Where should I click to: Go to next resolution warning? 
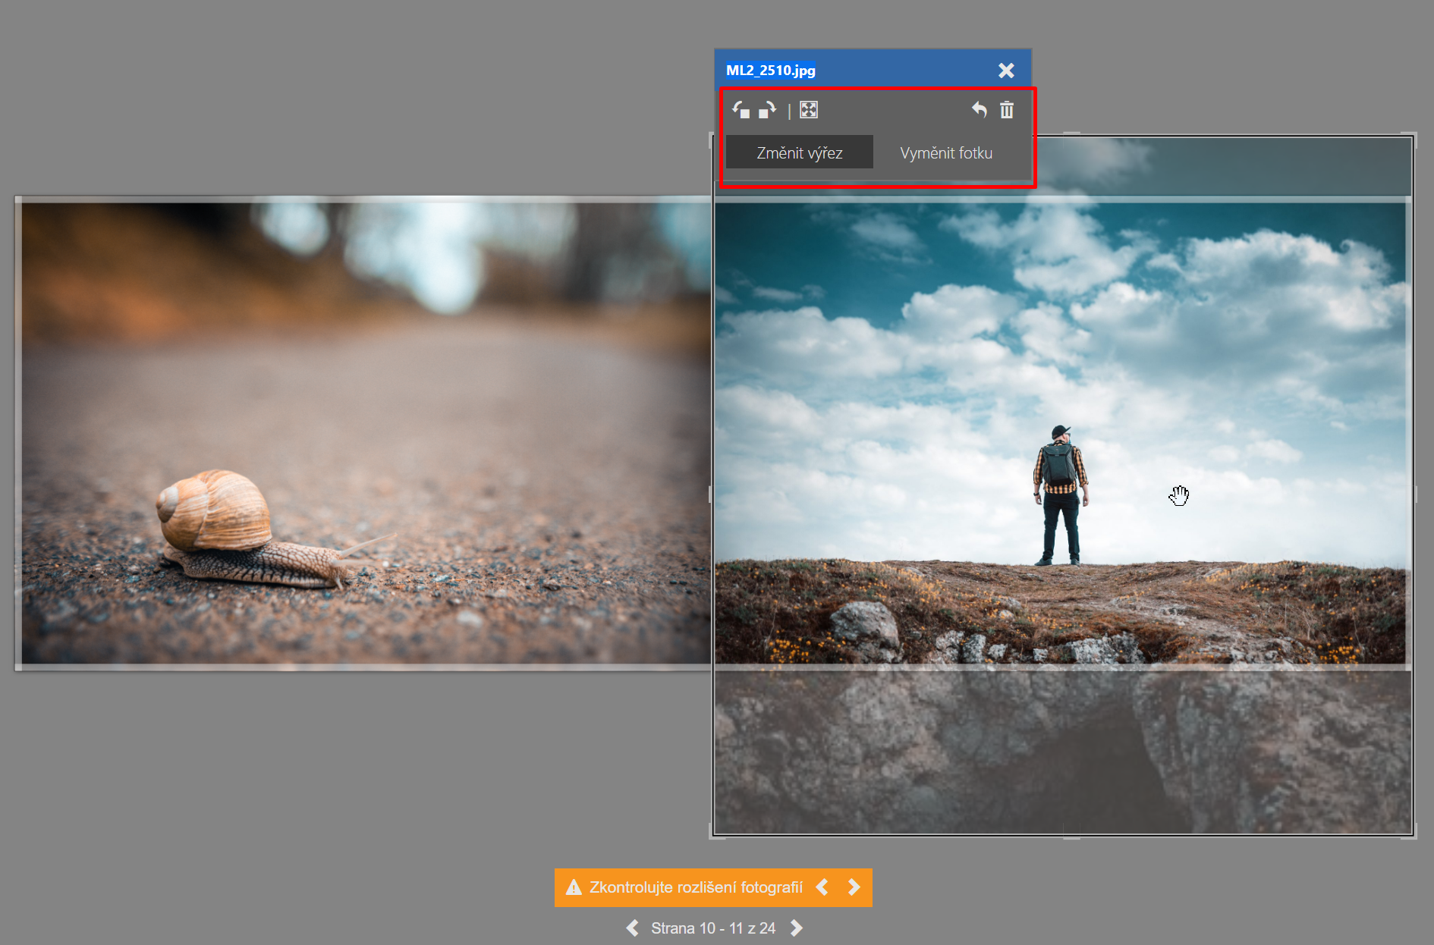point(854,887)
